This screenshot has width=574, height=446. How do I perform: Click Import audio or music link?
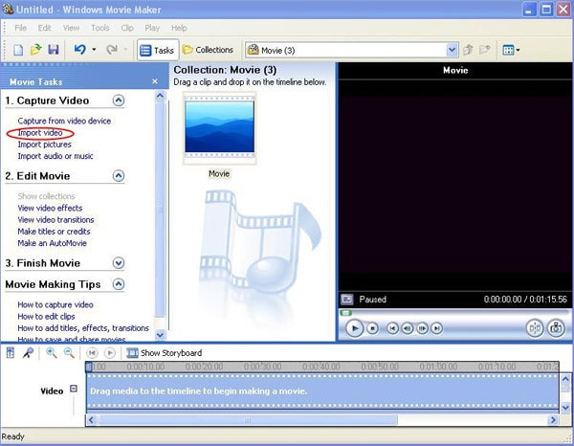[x=55, y=156]
